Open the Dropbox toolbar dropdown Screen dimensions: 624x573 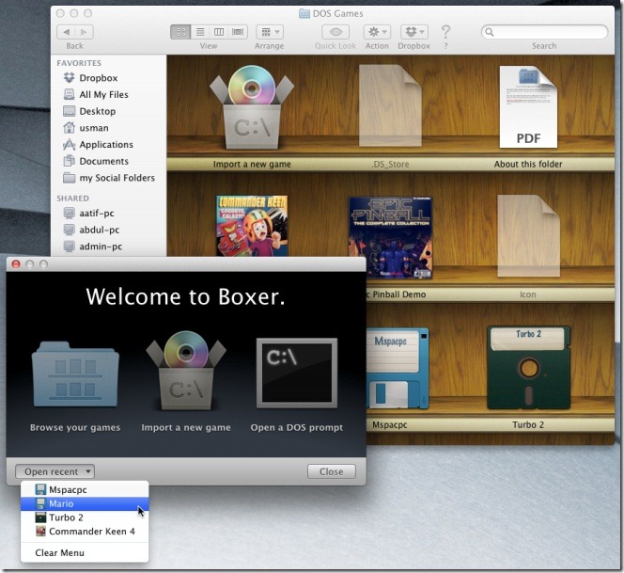(x=414, y=32)
